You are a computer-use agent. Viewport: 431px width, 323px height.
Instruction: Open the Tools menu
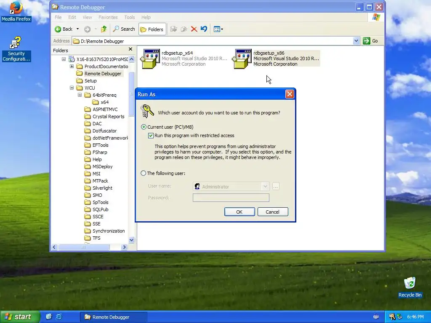coord(130,17)
